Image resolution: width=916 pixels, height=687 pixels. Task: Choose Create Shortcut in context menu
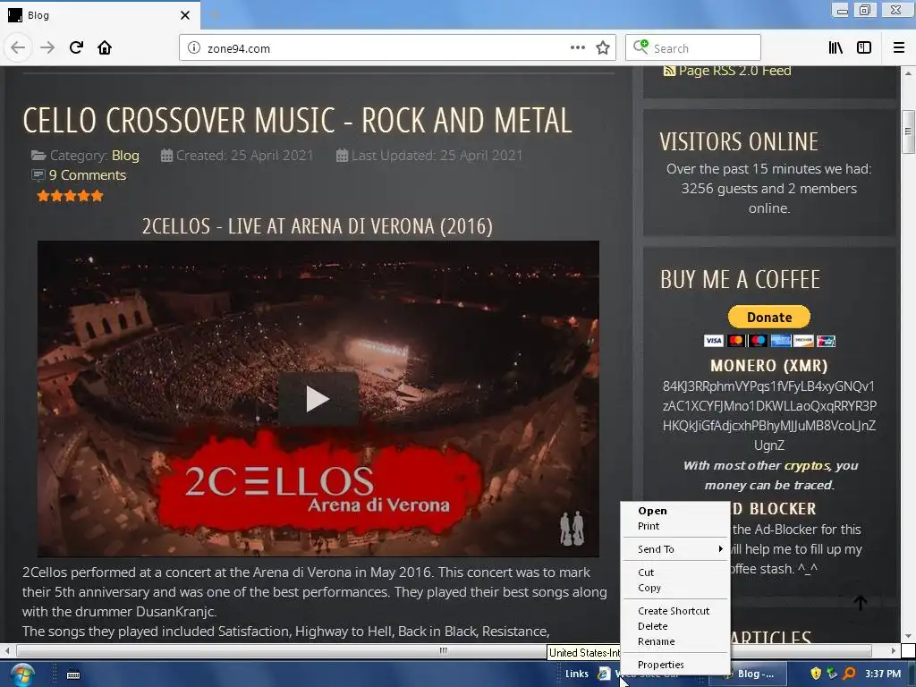click(x=675, y=610)
